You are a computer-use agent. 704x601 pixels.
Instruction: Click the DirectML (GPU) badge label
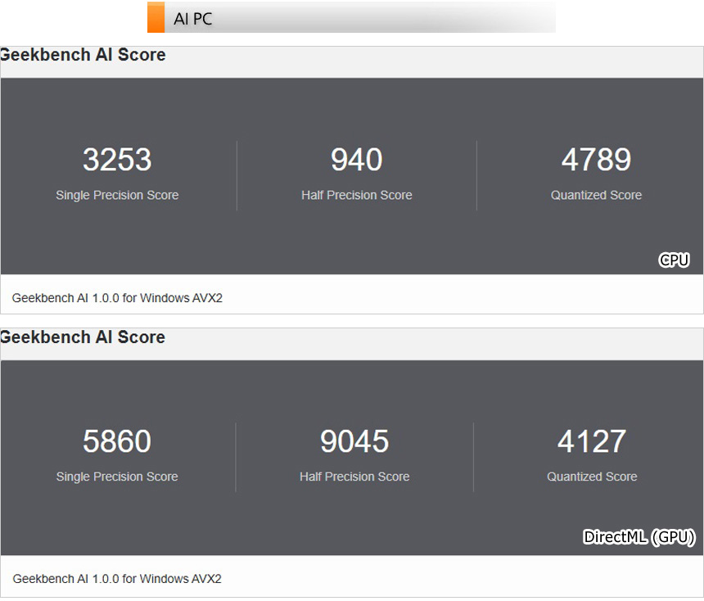pyautogui.click(x=639, y=537)
